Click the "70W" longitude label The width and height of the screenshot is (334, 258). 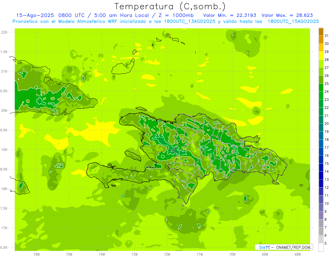(x=232, y=254)
